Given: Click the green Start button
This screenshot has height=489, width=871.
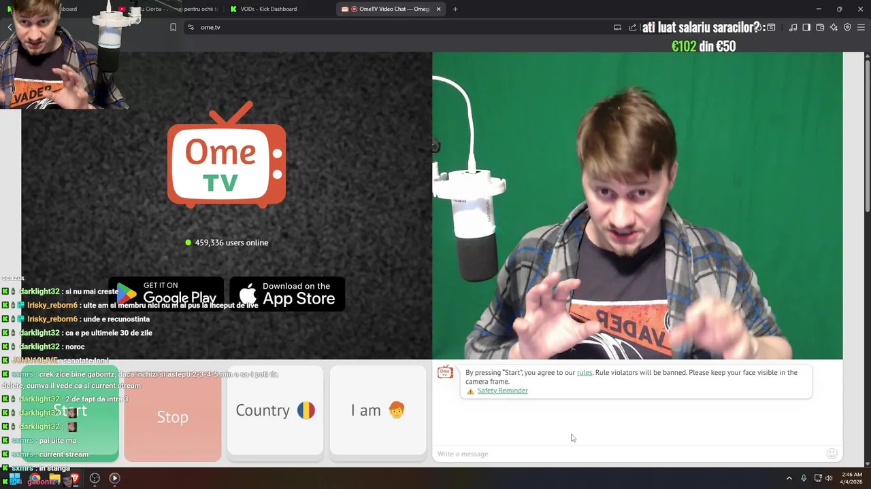Looking at the screenshot, I should click(x=70, y=414).
